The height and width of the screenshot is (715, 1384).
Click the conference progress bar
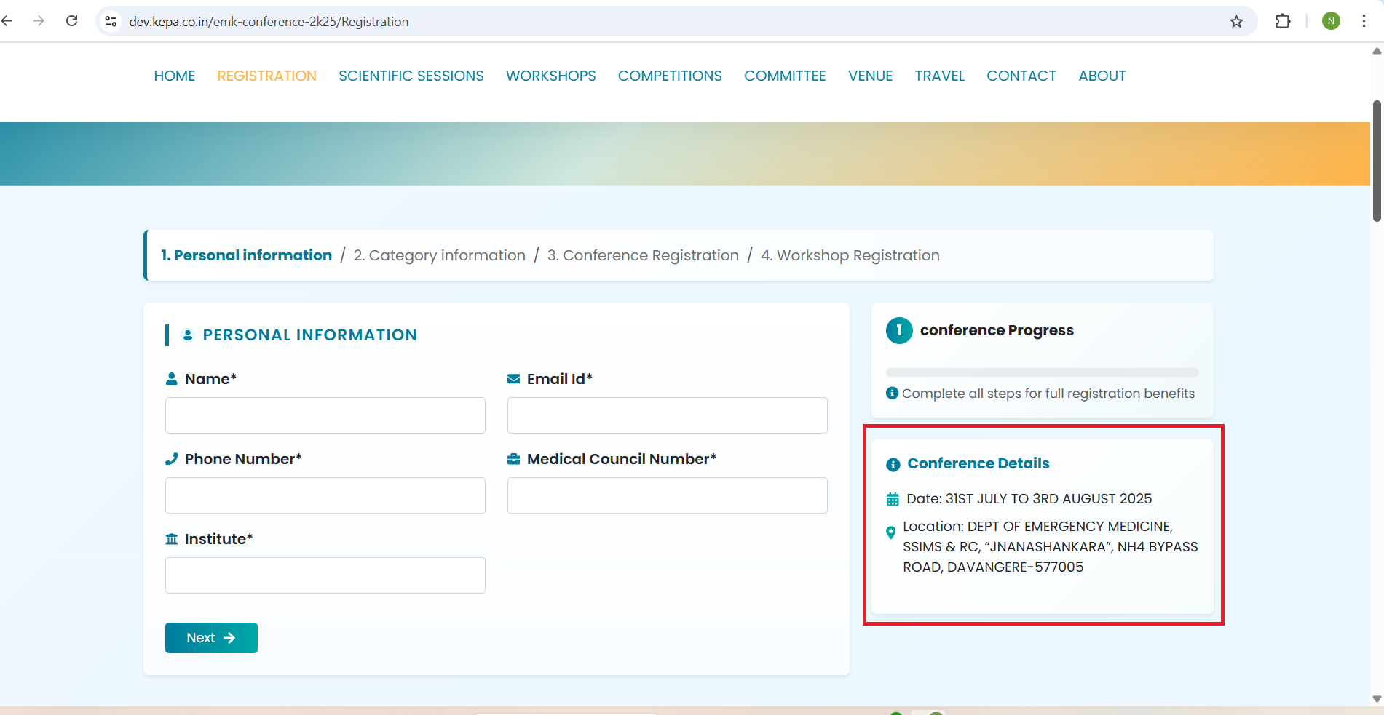1042,372
